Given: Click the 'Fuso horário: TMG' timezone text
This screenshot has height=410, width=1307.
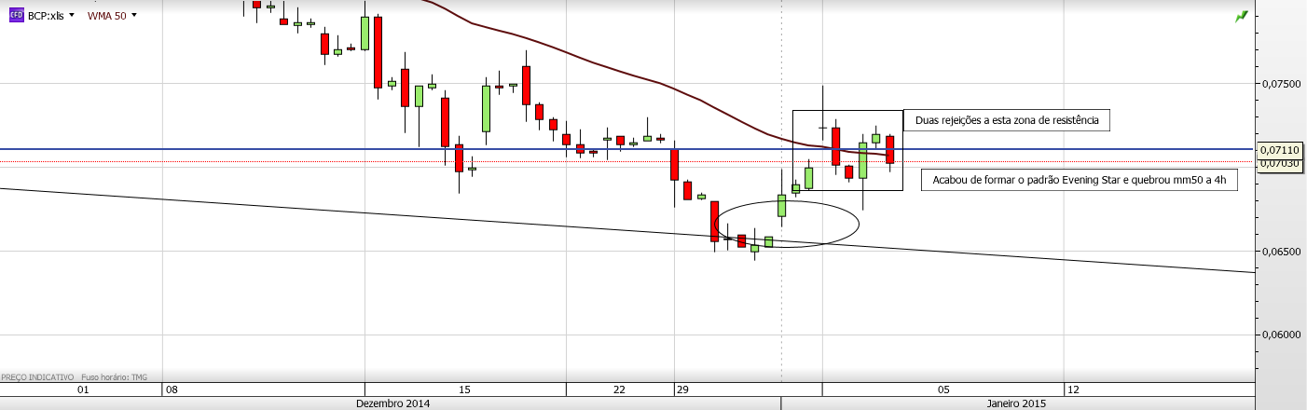Looking at the screenshot, I should [x=113, y=377].
